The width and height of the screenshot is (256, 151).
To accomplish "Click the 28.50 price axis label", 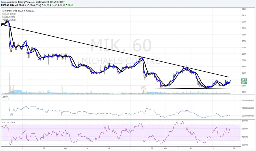I will pos(244,28).
